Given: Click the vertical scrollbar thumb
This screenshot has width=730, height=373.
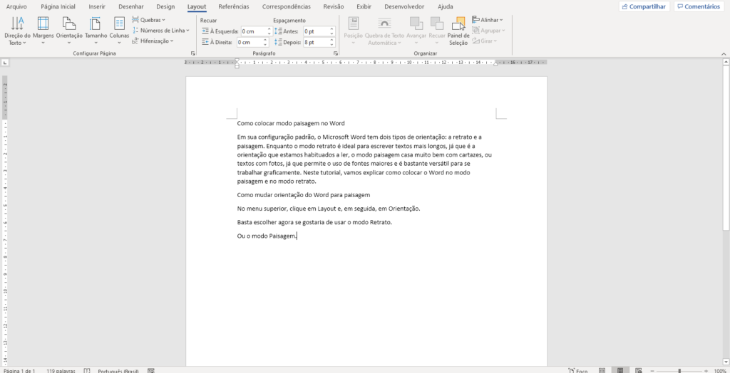Looking at the screenshot, I should tap(726, 148).
